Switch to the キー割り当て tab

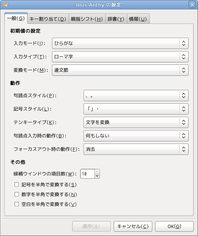(48, 19)
